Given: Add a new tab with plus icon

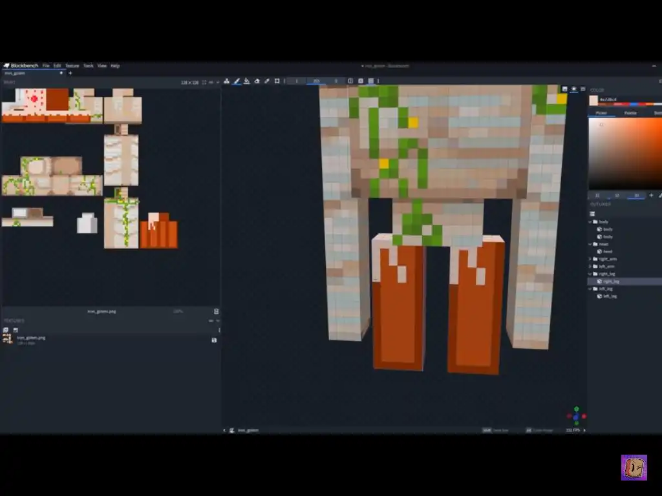Looking at the screenshot, I should point(70,73).
